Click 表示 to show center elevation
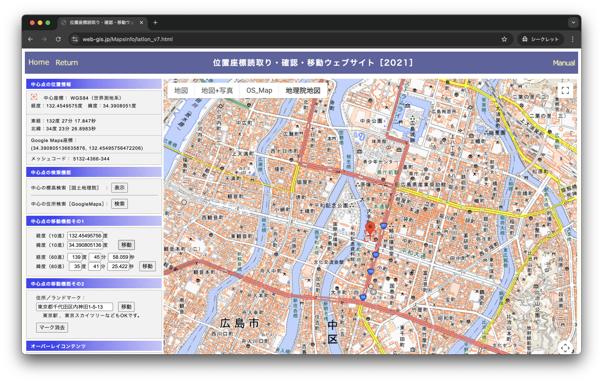This screenshot has height=383, width=603. 119,187
